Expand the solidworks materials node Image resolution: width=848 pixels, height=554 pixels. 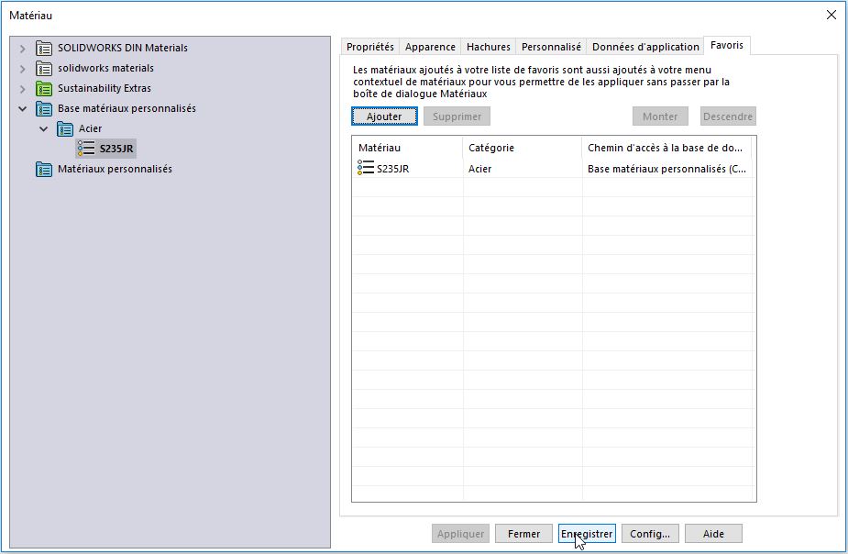pos(23,68)
